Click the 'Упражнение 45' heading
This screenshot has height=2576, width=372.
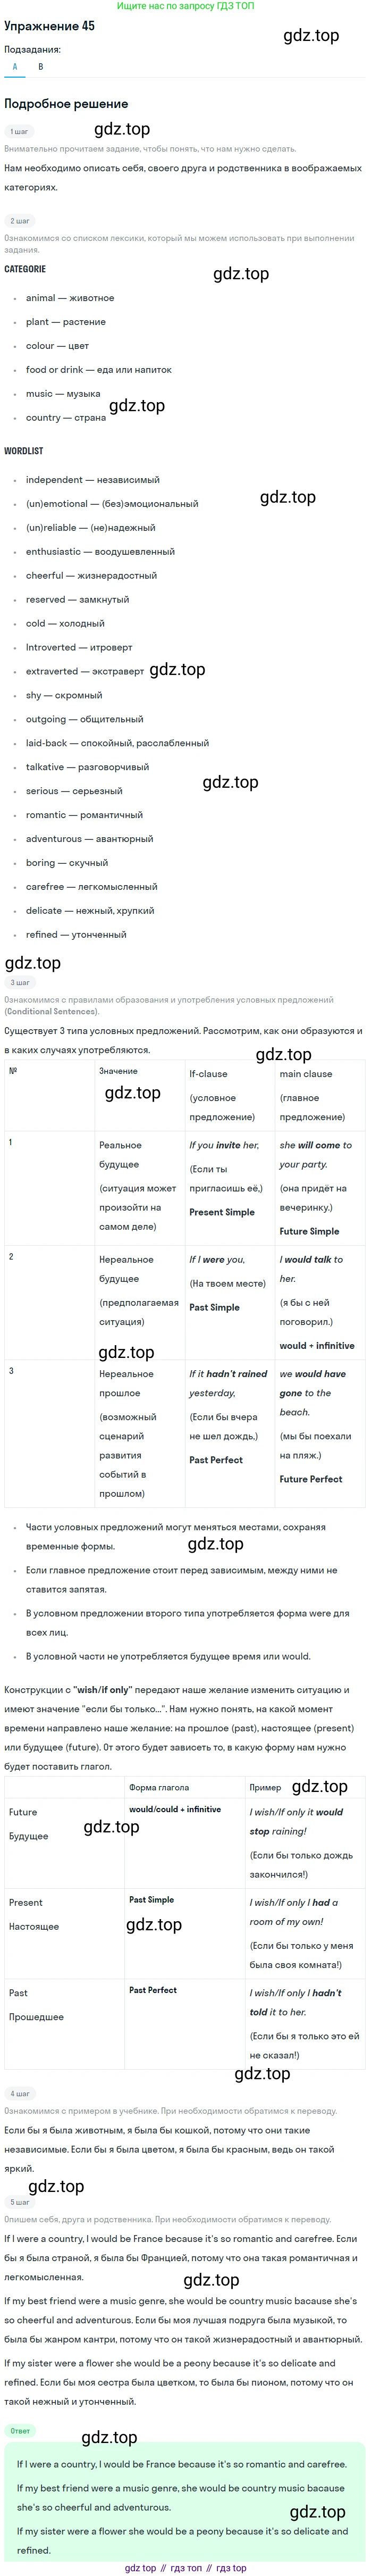tap(49, 26)
